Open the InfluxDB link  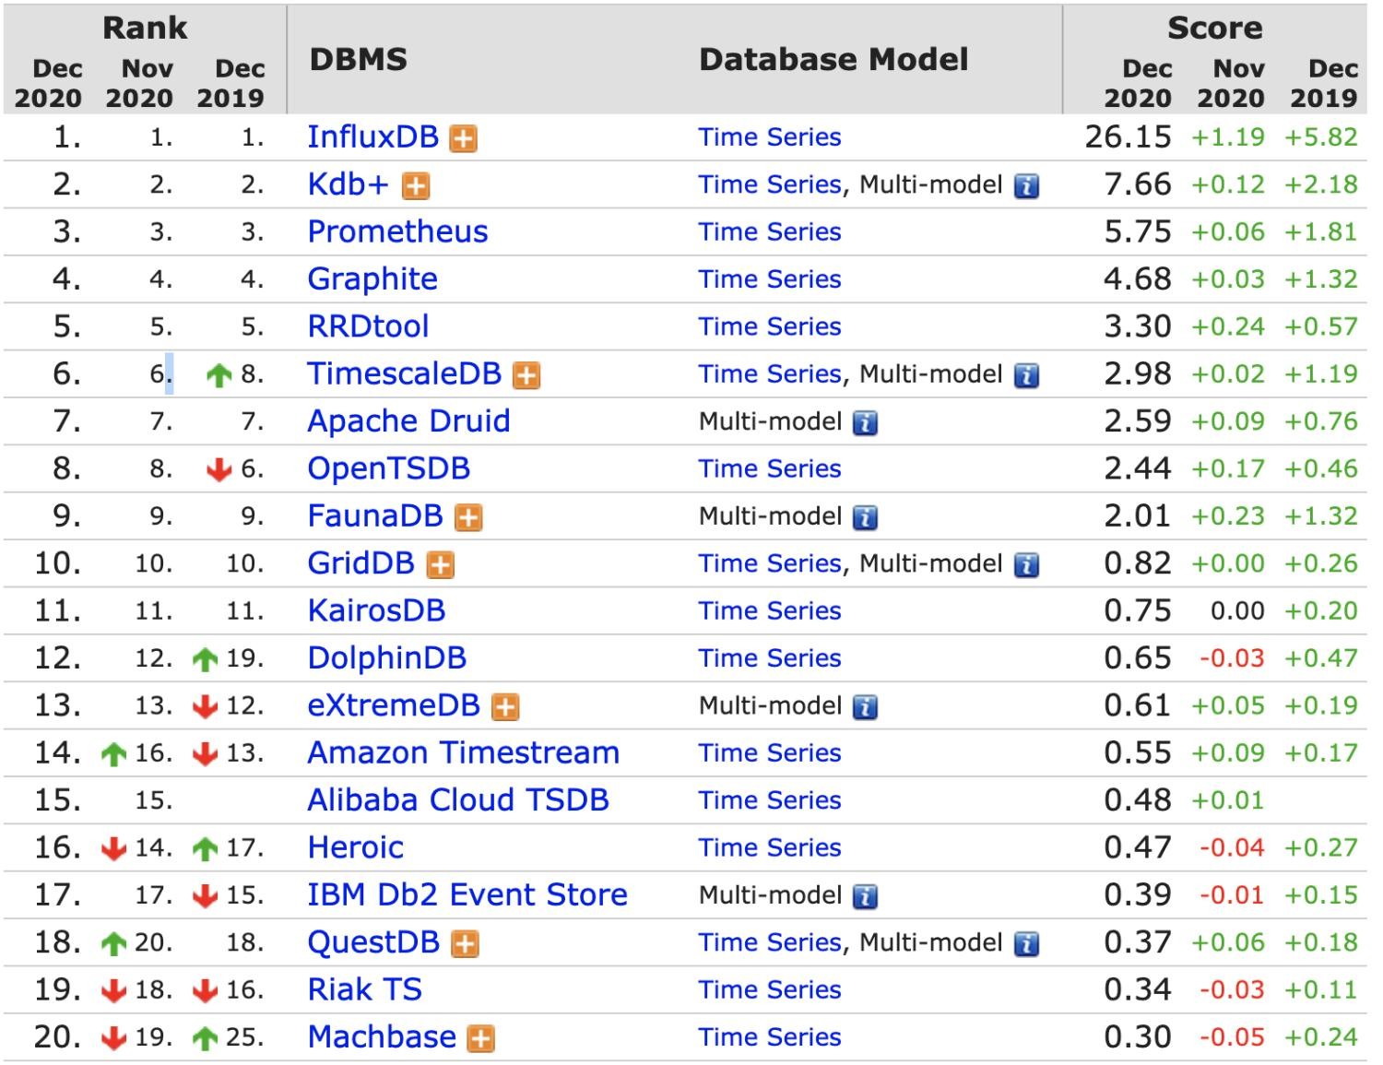(372, 136)
